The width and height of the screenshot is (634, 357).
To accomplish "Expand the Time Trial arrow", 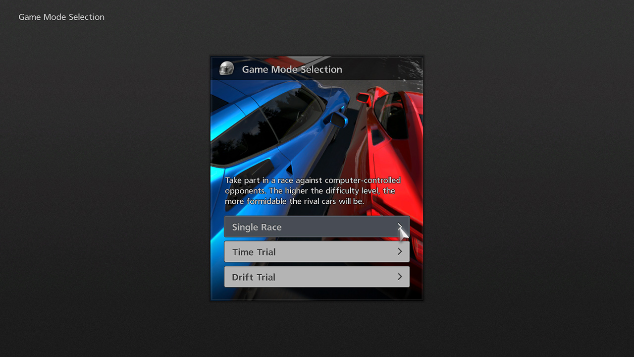I will pos(400,252).
